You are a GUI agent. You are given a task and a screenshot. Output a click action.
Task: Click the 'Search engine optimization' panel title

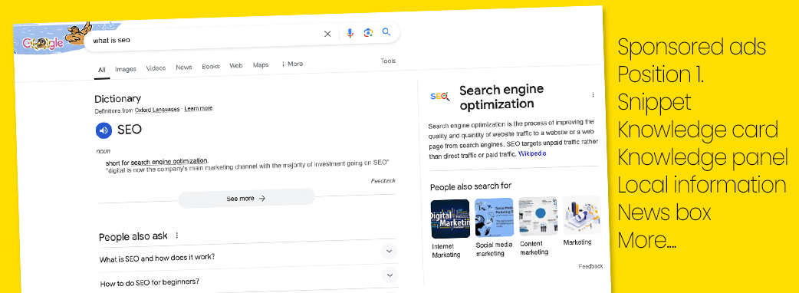(502, 97)
